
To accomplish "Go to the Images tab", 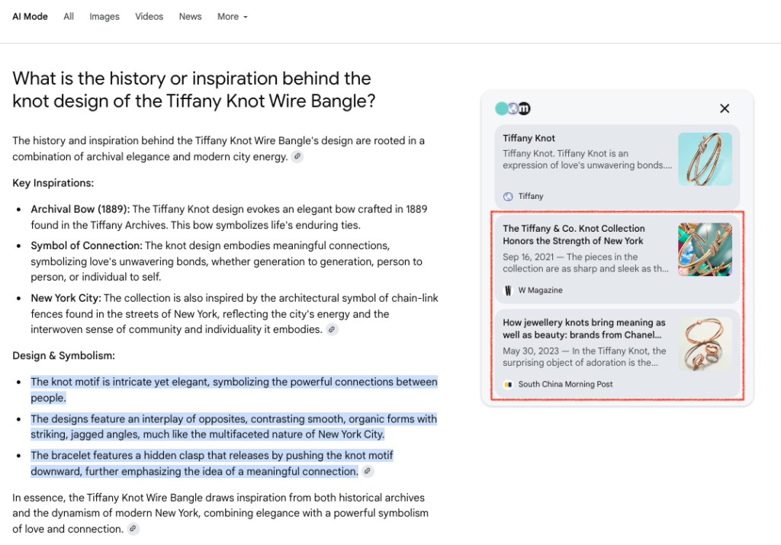I will 104,17.
